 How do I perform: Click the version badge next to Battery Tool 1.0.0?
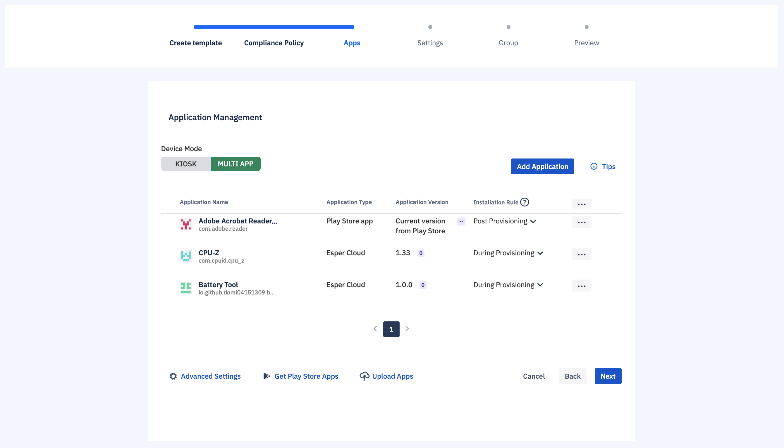(x=423, y=285)
